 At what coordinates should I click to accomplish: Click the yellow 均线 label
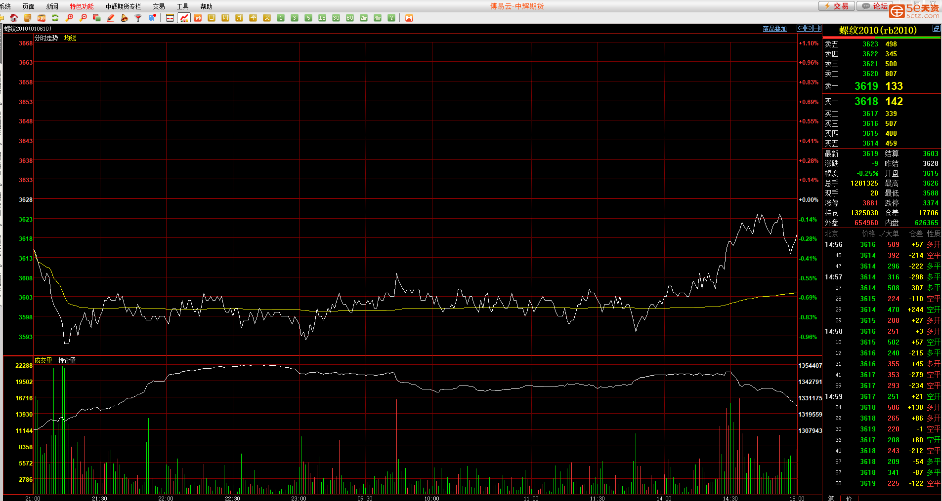pyautogui.click(x=70, y=38)
